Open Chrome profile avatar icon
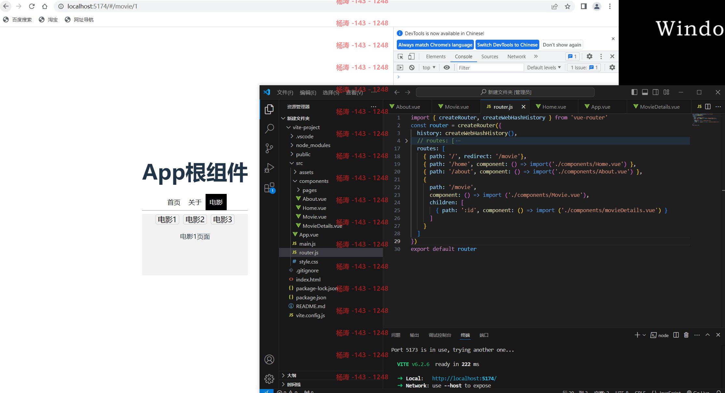The image size is (725, 393). click(x=597, y=6)
